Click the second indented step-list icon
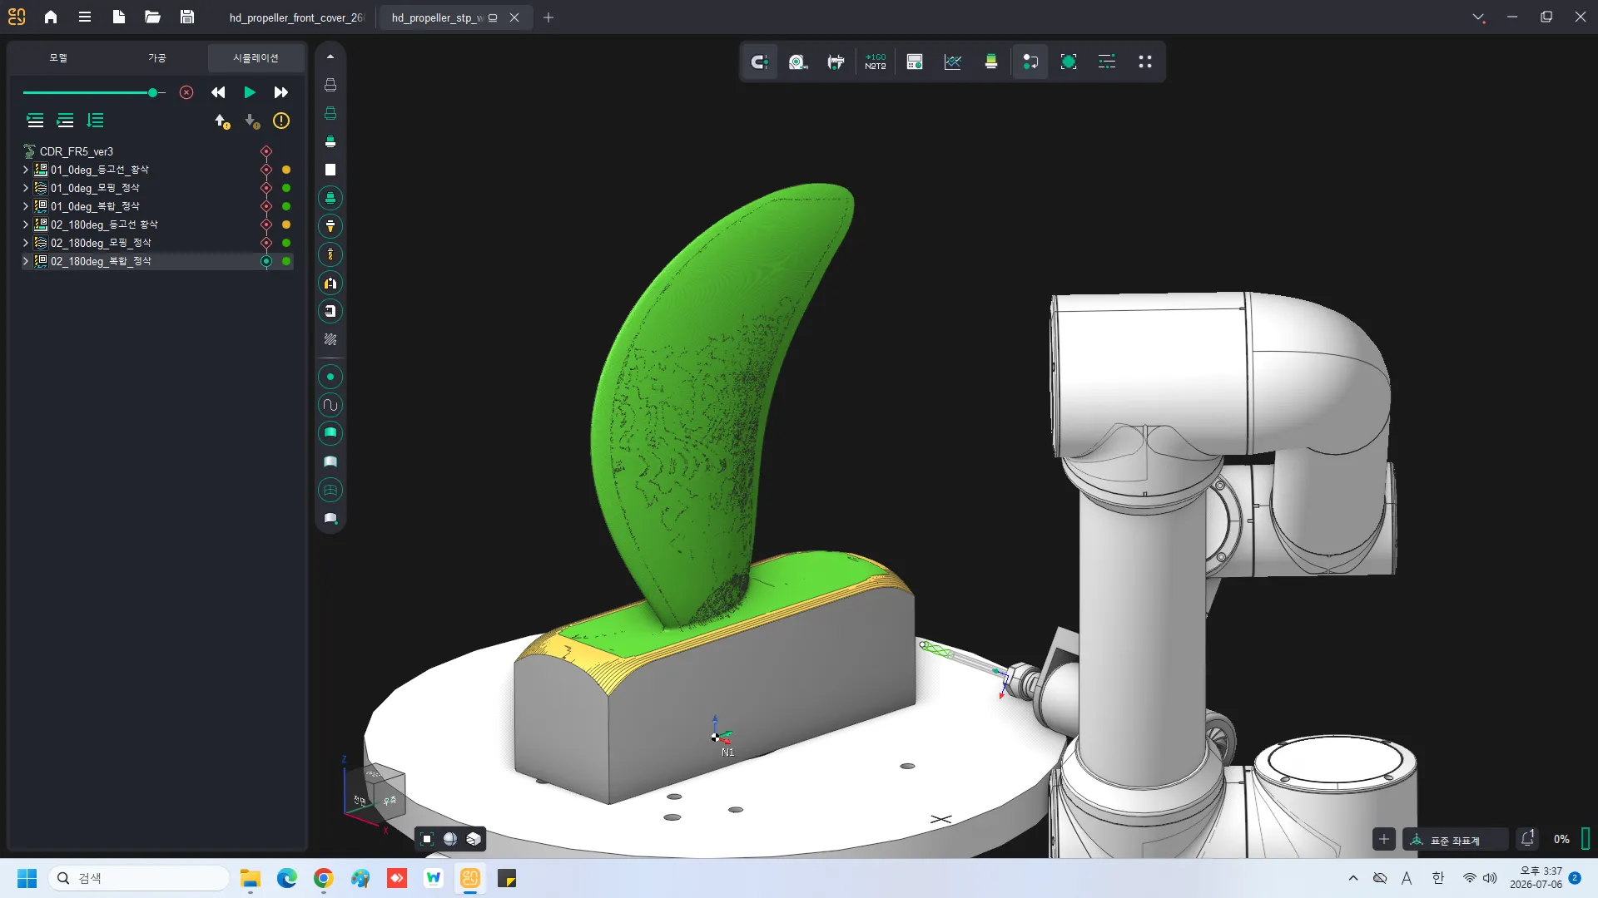 click(x=65, y=121)
